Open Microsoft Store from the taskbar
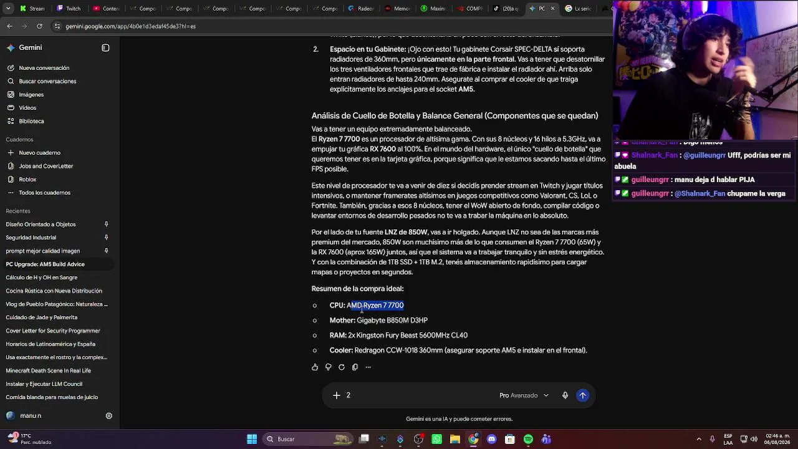Viewport: 798px width, 449px height. (x=510, y=439)
